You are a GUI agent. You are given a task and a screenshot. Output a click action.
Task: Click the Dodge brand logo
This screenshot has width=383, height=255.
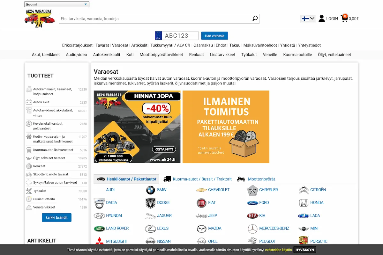click(x=150, y=203)
